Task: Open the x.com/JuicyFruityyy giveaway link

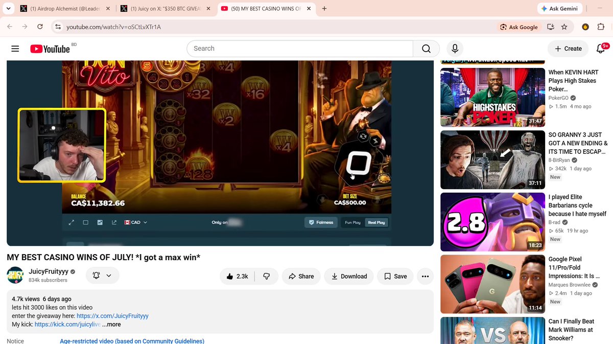Action: (x=112, y=316)
